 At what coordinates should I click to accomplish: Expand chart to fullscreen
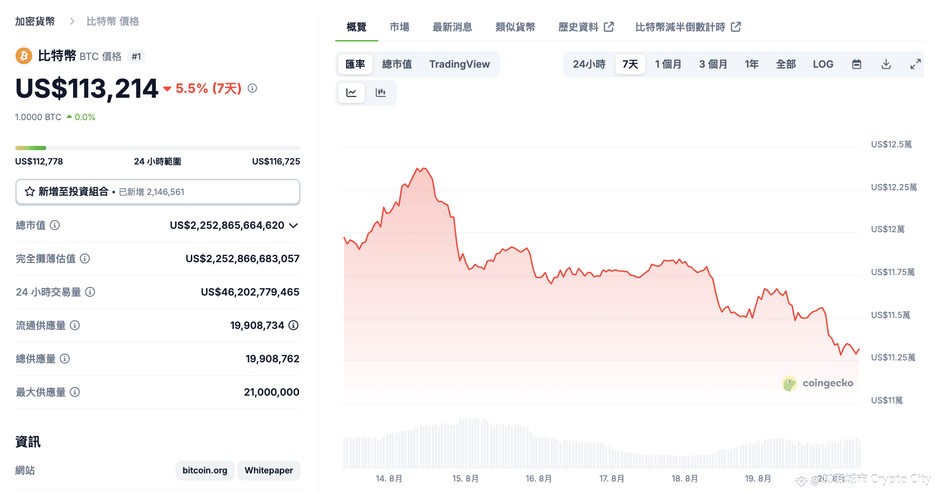915,64
